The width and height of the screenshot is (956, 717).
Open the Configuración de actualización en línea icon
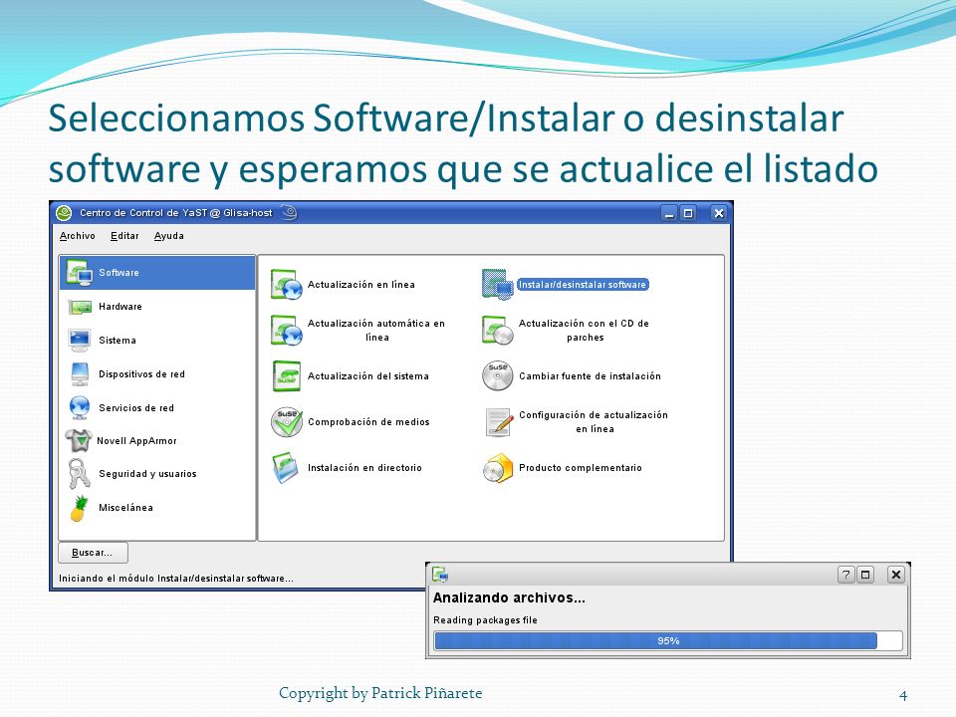[x=499, y=422]
